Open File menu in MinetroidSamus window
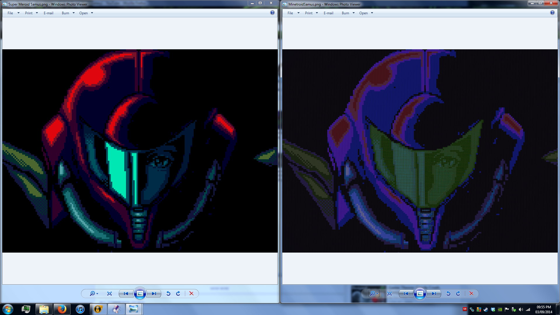 [293, 13]
